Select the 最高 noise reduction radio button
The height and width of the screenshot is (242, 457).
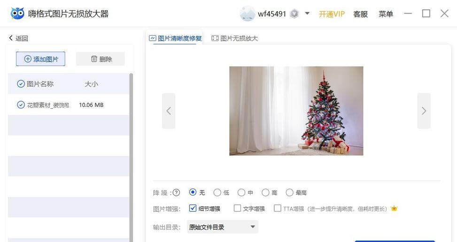click(x=289, y=193)
